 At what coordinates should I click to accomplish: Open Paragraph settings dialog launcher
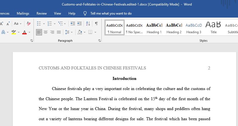[x=99, y=41]
